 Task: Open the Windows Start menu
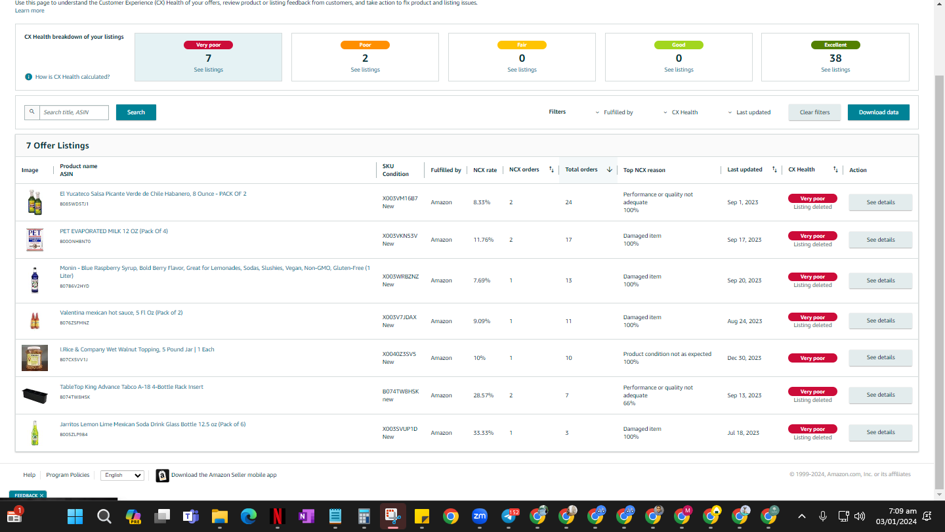(75, 516)
